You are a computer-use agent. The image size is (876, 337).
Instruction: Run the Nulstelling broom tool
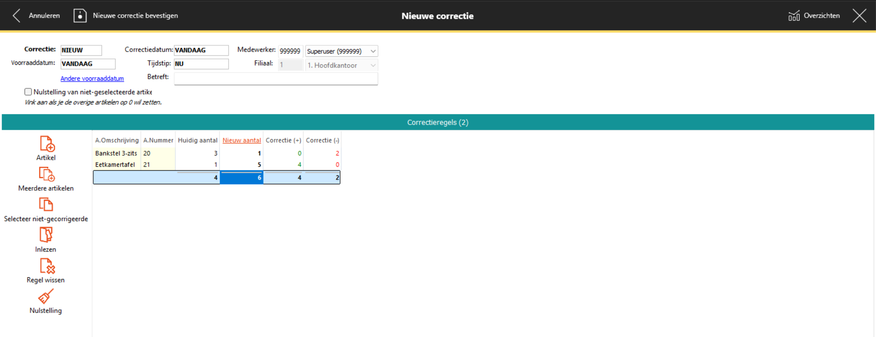pyautogui.click(x=46, y=297)
